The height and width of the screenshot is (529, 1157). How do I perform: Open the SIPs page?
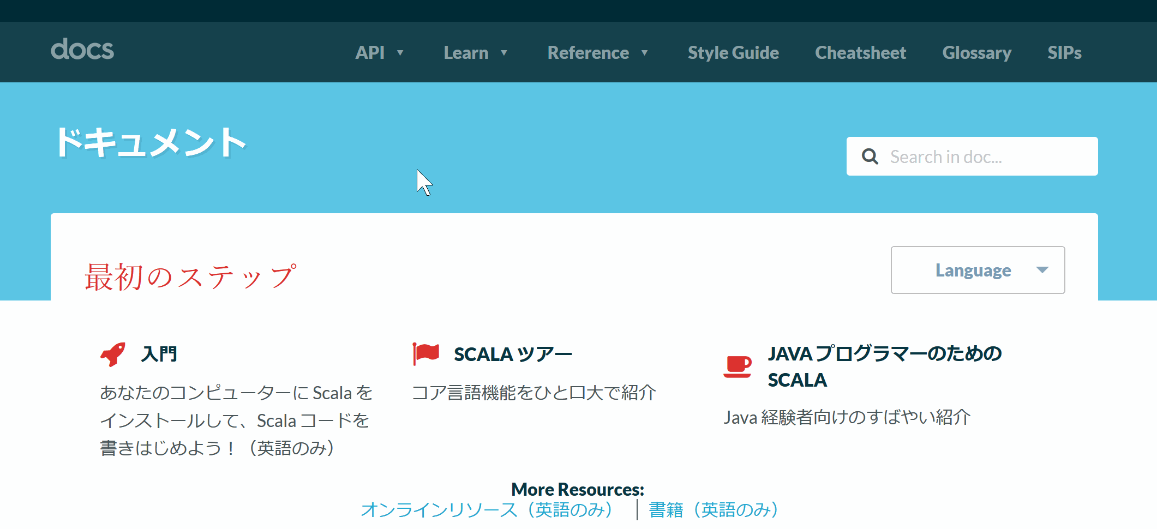click(x=1064, y=52)
